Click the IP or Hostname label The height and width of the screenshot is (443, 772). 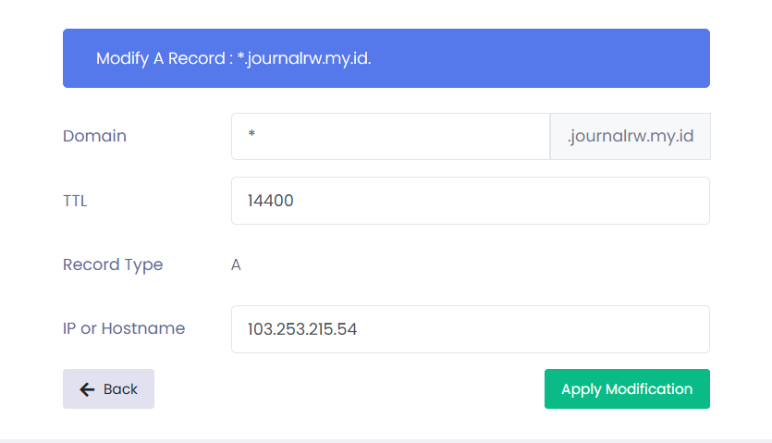click(x=124, y=328)
